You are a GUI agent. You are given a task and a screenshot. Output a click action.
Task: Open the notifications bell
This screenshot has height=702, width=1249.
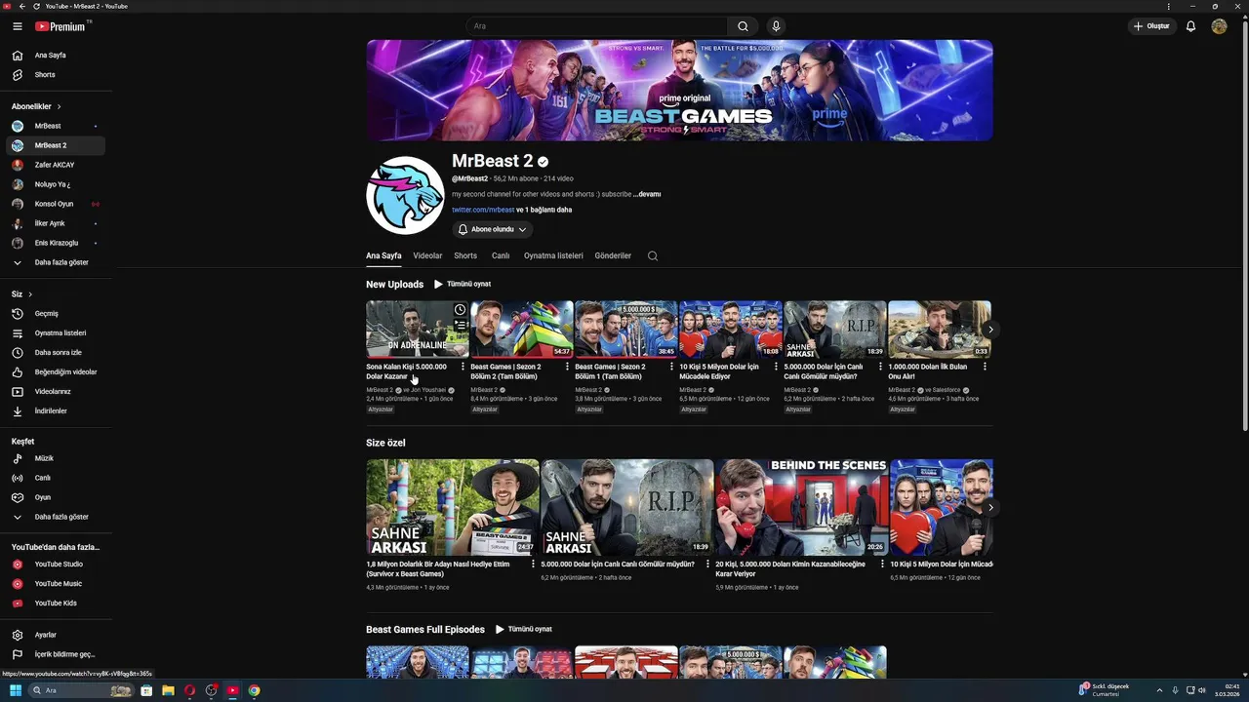(1190, 26)
